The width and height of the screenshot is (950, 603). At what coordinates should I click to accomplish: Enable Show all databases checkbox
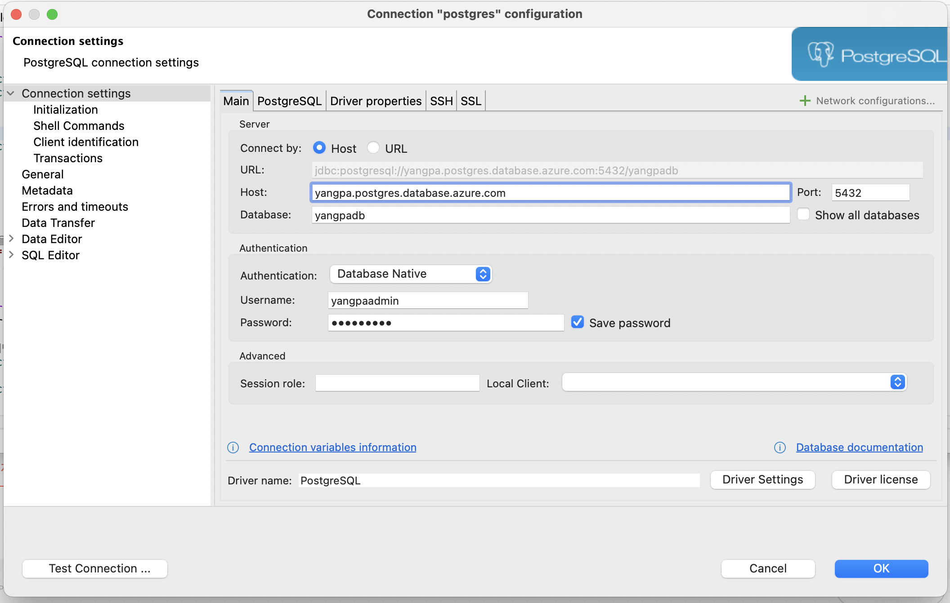tap(803, 214)
